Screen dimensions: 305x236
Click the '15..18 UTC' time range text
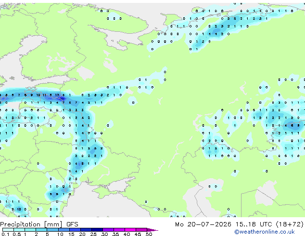point(254,224)
